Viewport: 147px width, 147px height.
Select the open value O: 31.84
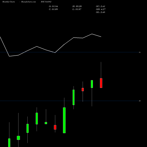click(54, 6)
